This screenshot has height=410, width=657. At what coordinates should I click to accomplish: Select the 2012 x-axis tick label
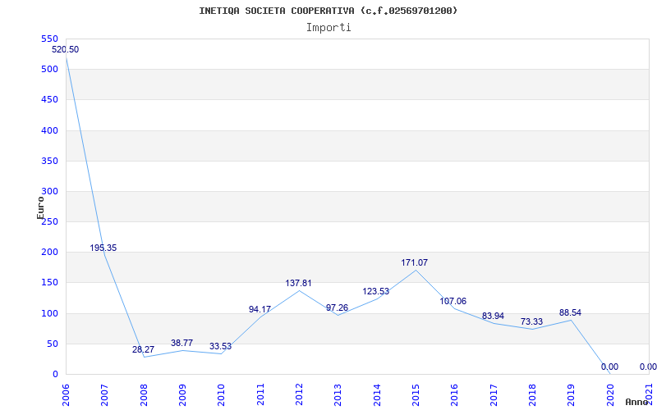coord(299,395)
